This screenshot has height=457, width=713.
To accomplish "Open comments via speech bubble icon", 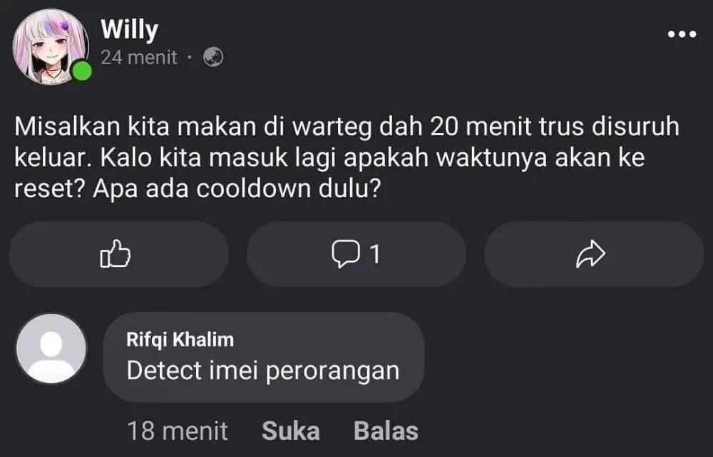I will [x=346, y=254].
